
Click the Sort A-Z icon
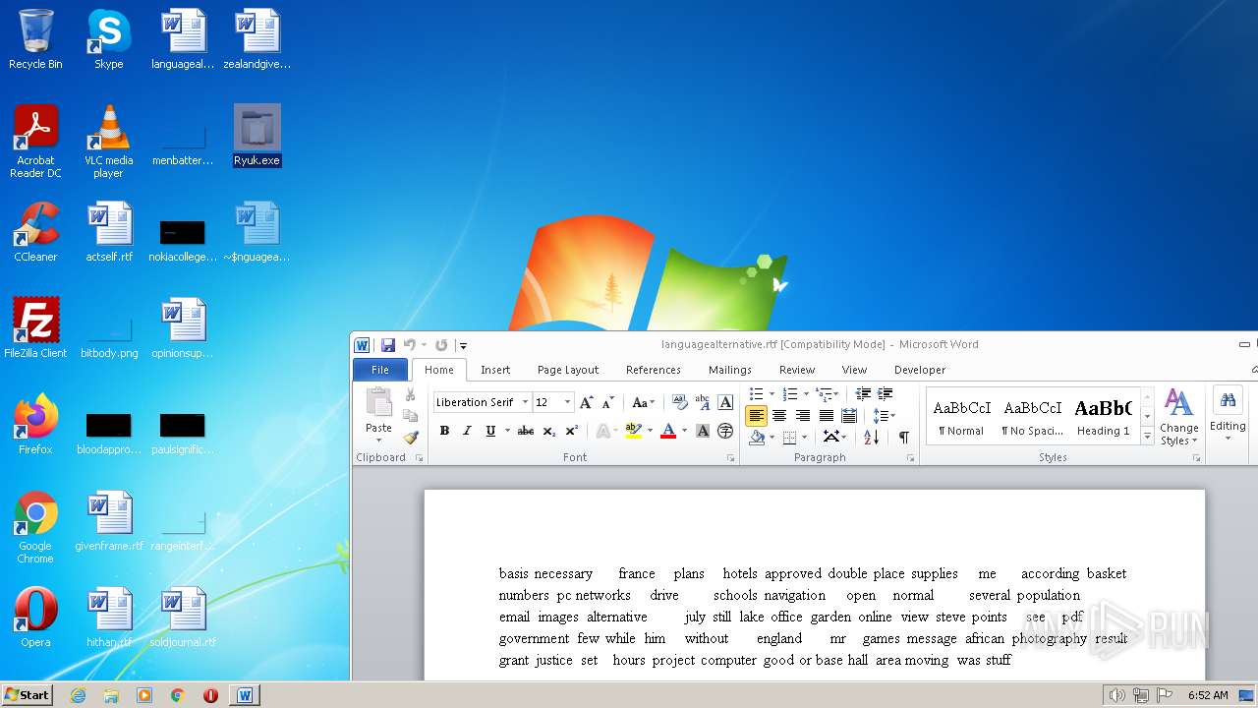[x=871, y=438]
